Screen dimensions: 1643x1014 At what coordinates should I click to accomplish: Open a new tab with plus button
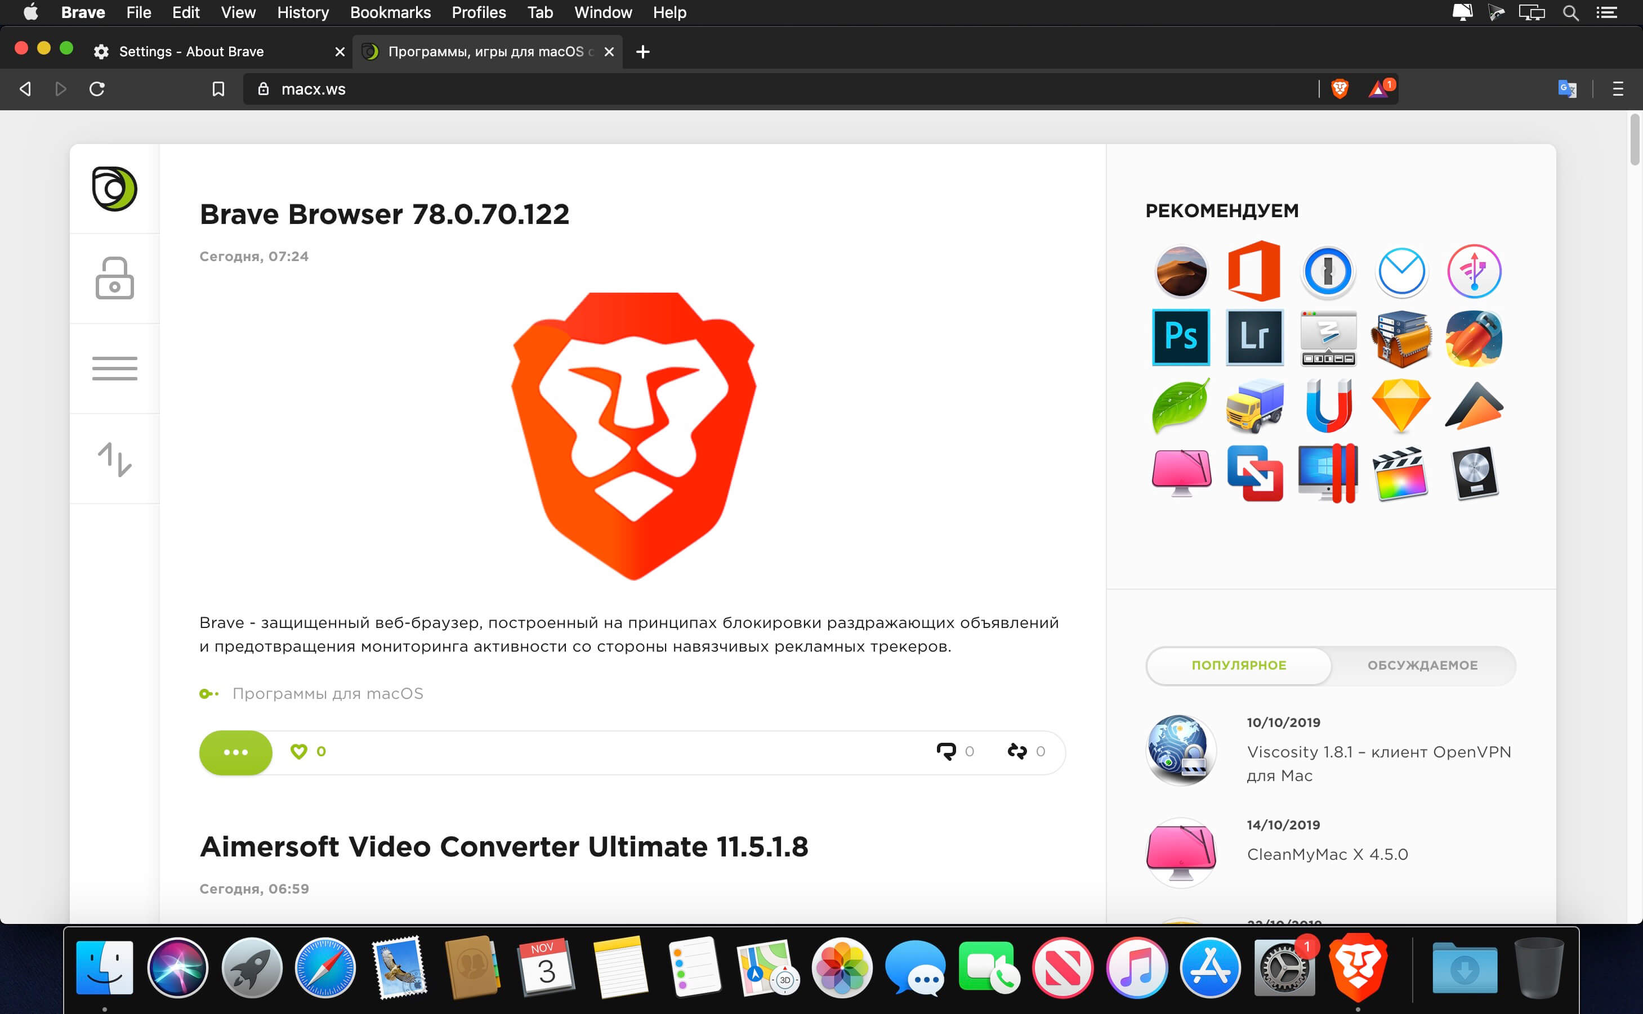coord(642,52)
